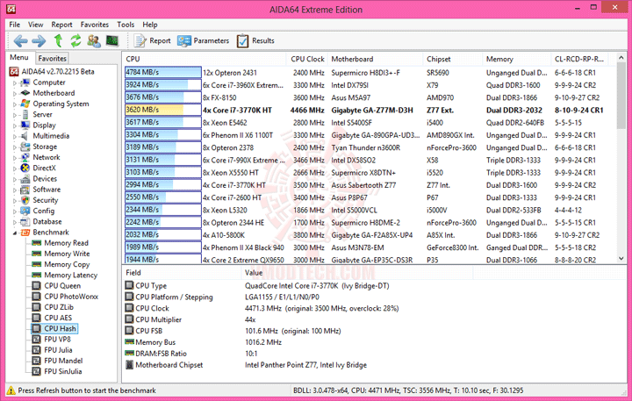This screenshot has height=401, width=632.
Task: Open the monitor diagnostics toolbar icon
Action: pos(112,40)
